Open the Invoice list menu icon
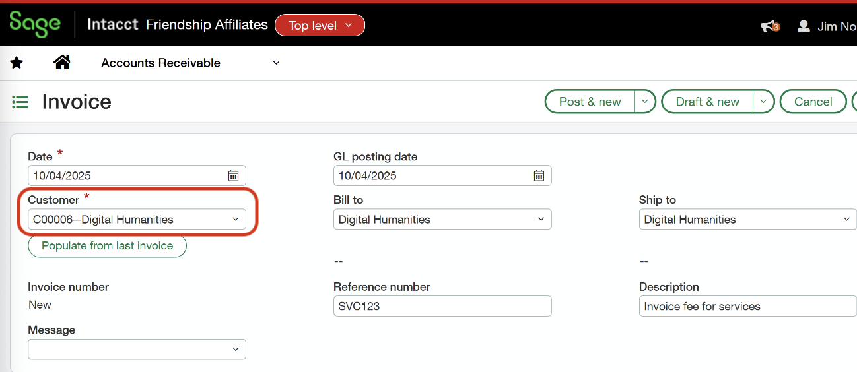 point(20,102)
